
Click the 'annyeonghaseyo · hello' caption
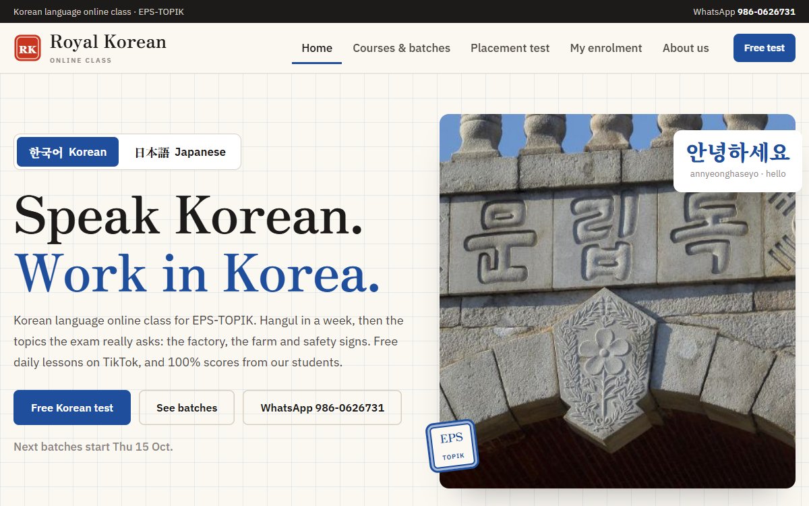tap(738, 174)
